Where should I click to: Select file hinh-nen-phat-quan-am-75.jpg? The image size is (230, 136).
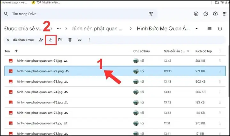click(115, 102)
